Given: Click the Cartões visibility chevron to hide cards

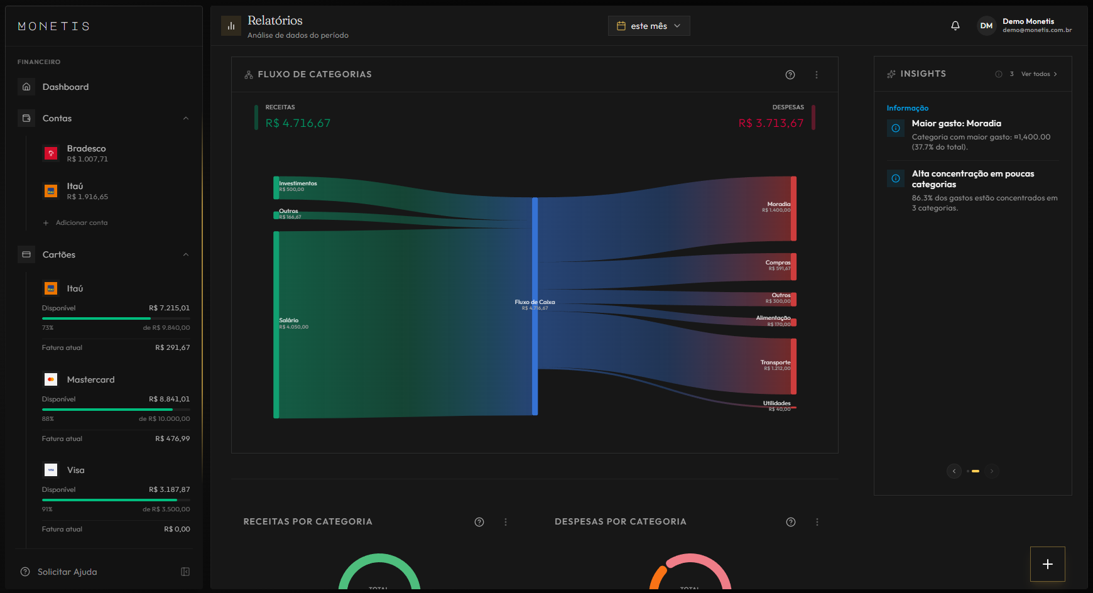Looking at the screenshot, I should [186, 254].
